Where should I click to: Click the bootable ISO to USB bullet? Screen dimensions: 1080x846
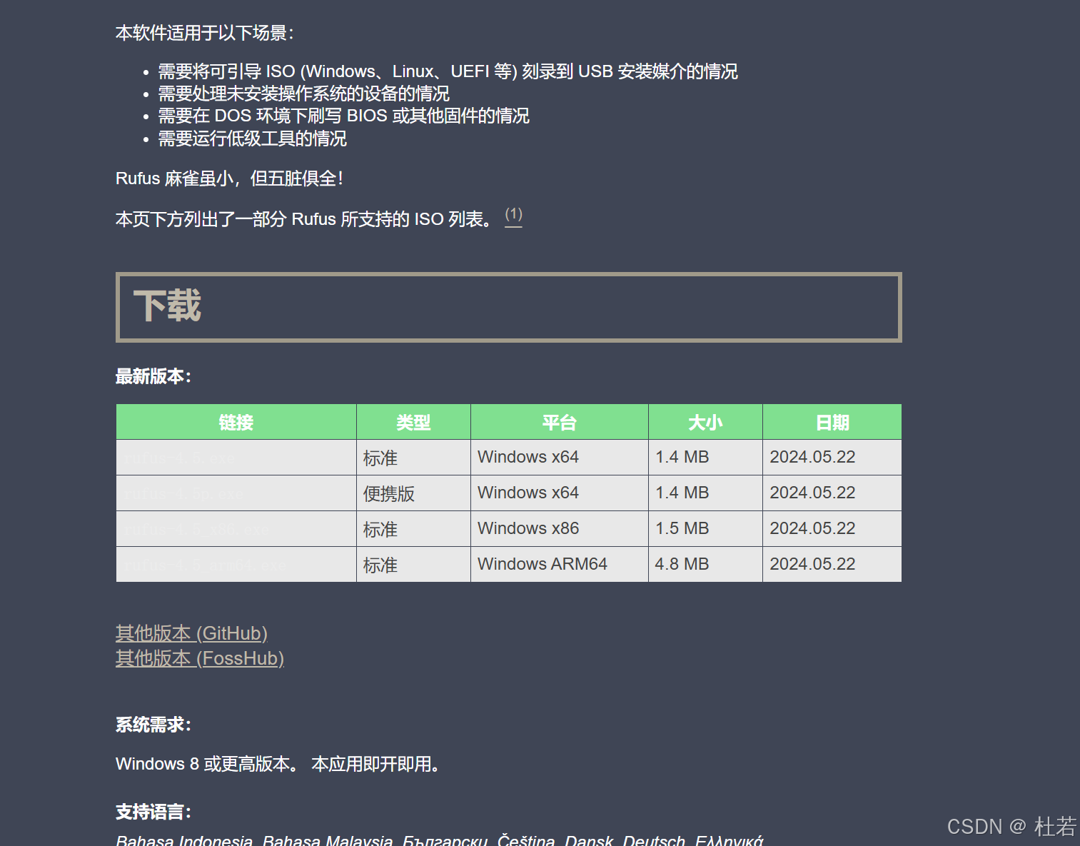448,71
